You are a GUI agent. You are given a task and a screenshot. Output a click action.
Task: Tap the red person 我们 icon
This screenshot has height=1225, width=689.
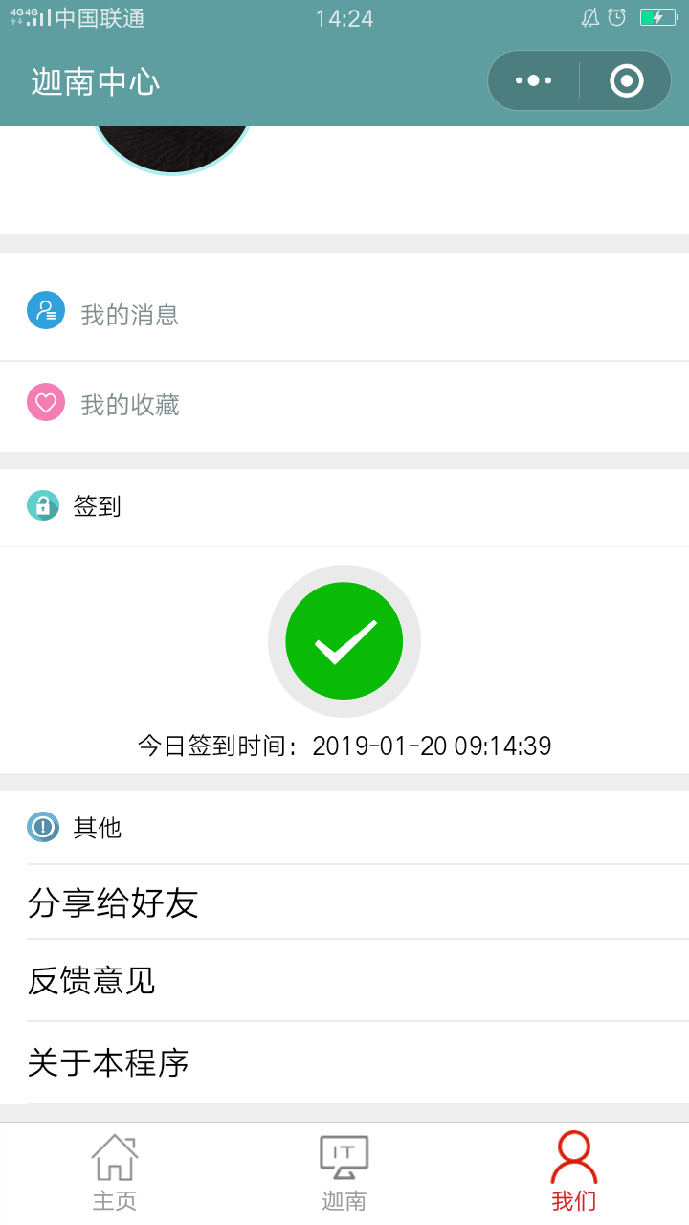coord(574,1157)
